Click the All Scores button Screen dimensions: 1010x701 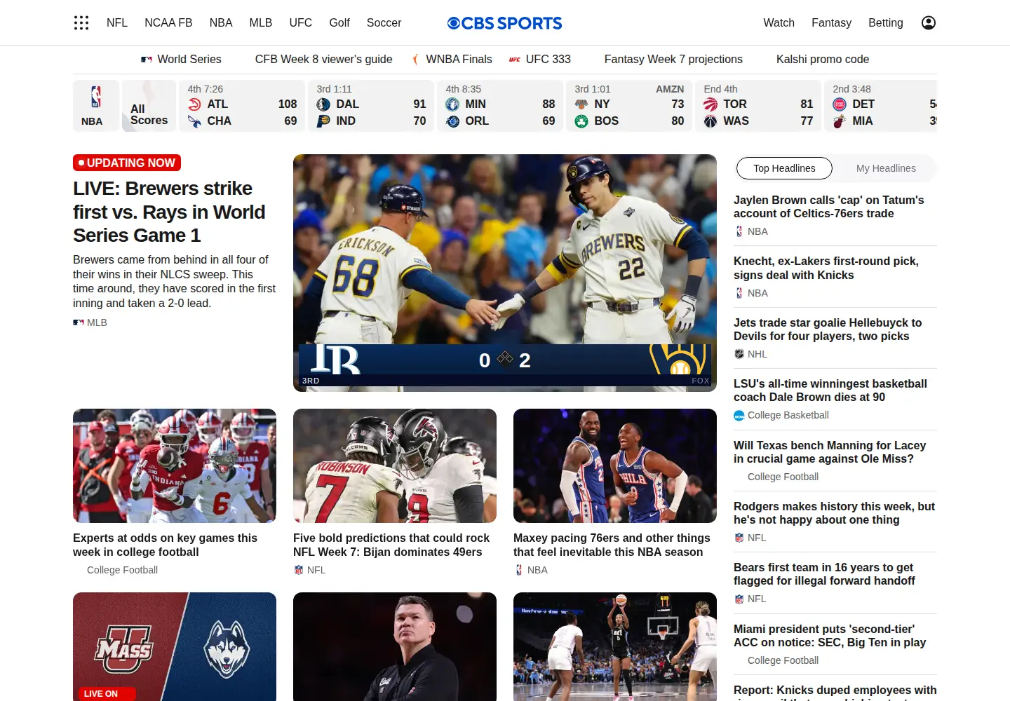click(149, 106)
